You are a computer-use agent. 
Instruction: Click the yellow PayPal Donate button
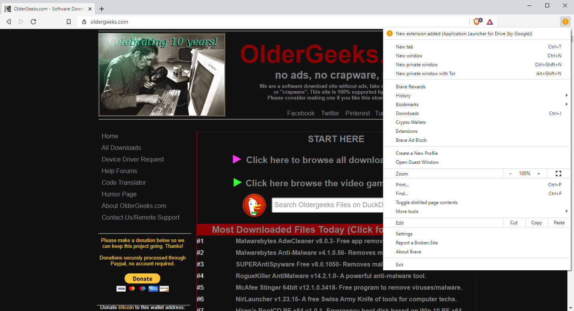[142, 278]
